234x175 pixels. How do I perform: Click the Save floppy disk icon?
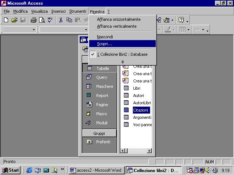pos(23,20)
